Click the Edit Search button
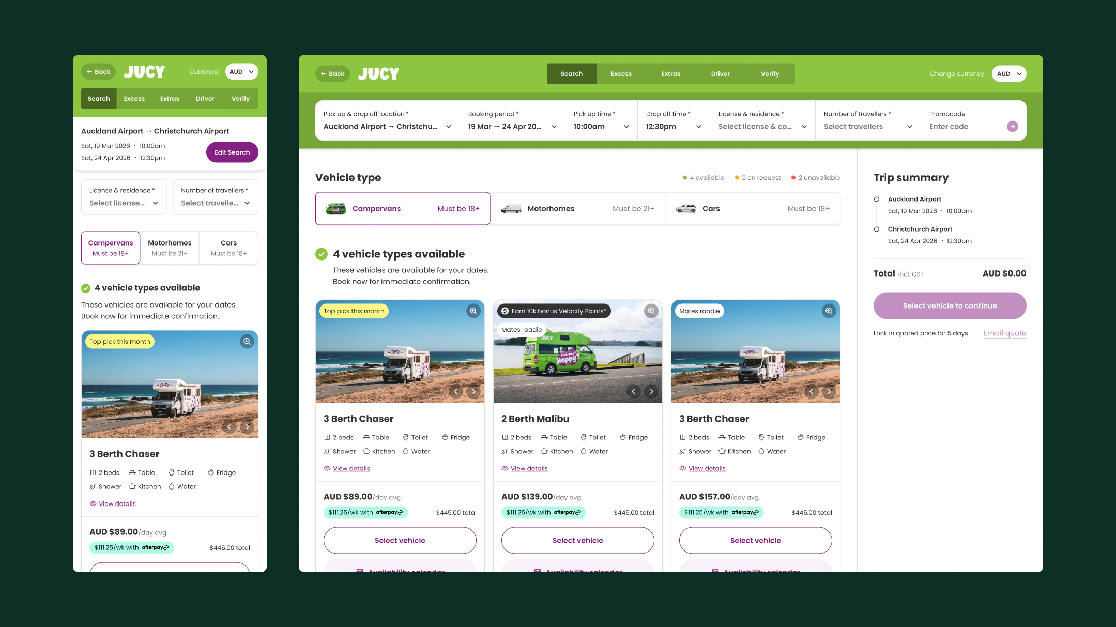1116x627 pixels. click(232, 152)
